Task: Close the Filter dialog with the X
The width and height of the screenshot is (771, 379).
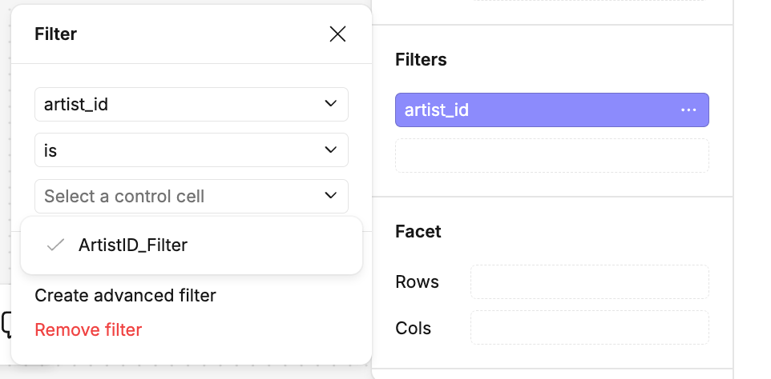Action: coord(337,34)
